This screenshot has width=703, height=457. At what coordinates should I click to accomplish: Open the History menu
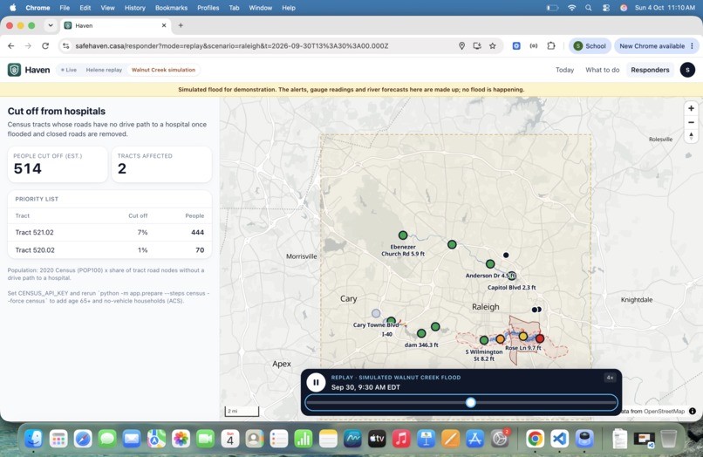coord(134,8)
